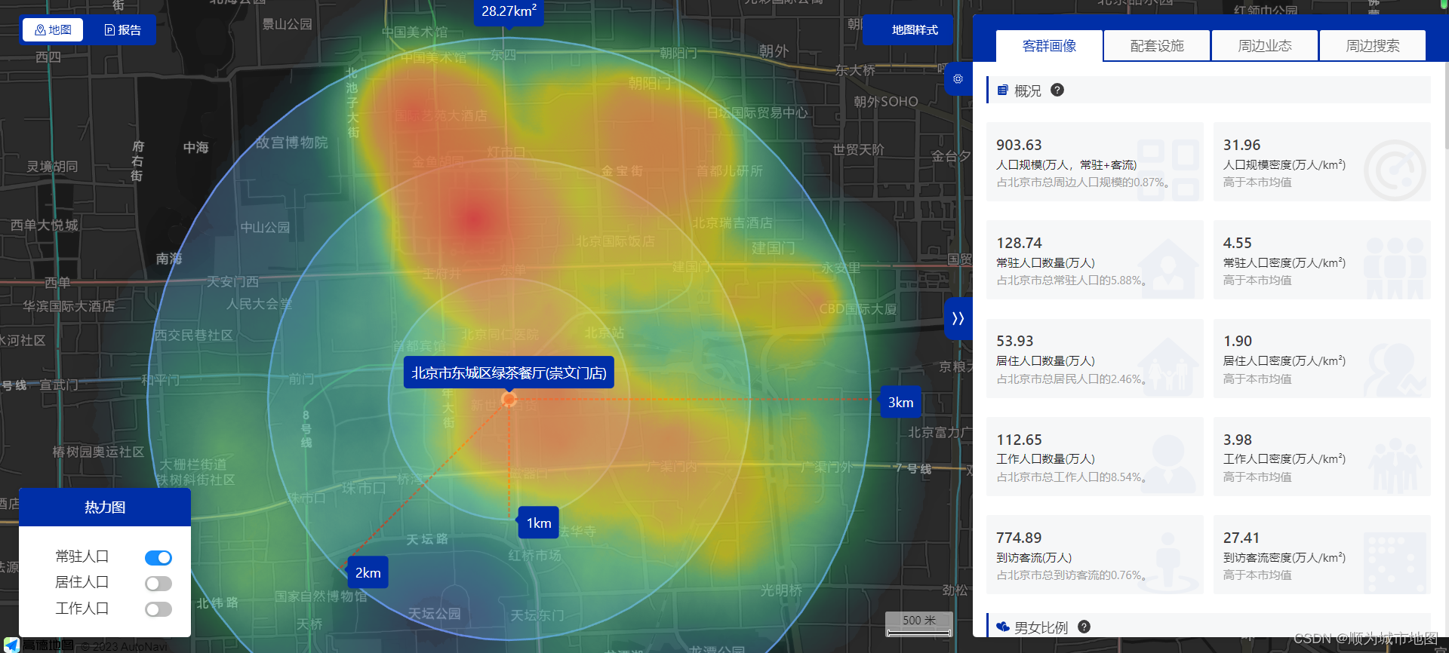Click the gear settings icon beside map

coord(958,78)
